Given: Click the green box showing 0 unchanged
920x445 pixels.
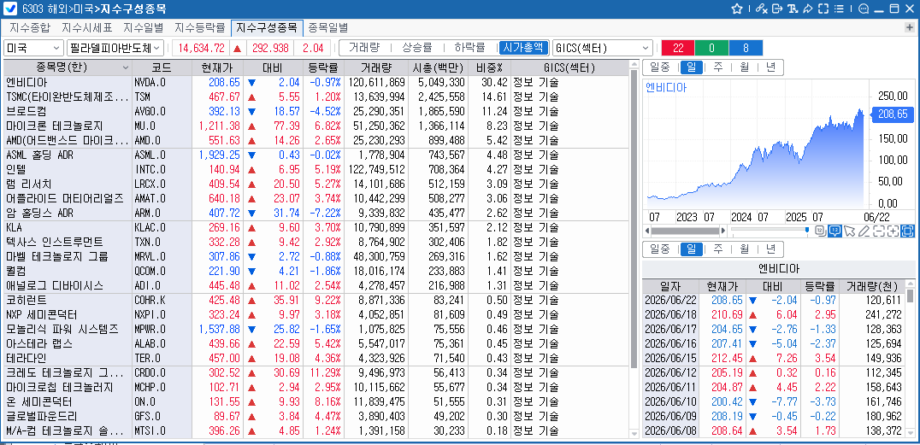Looking at the screenshot, I should pos(711,48).
